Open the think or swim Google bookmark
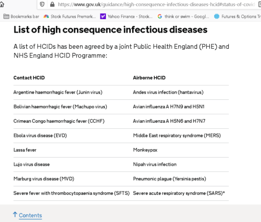This screenshot has width=261, height=222. coord(183,16)
